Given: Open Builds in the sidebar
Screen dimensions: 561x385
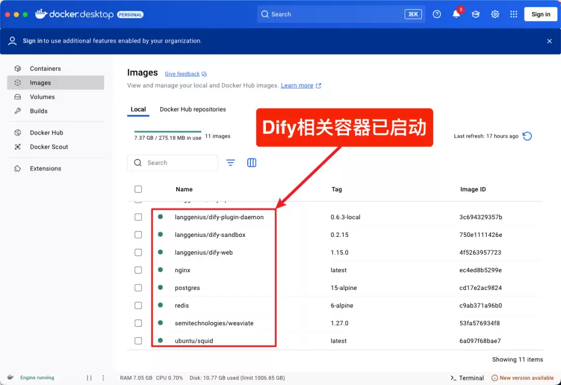Looking at the screenshot, I should pos(56,111).
